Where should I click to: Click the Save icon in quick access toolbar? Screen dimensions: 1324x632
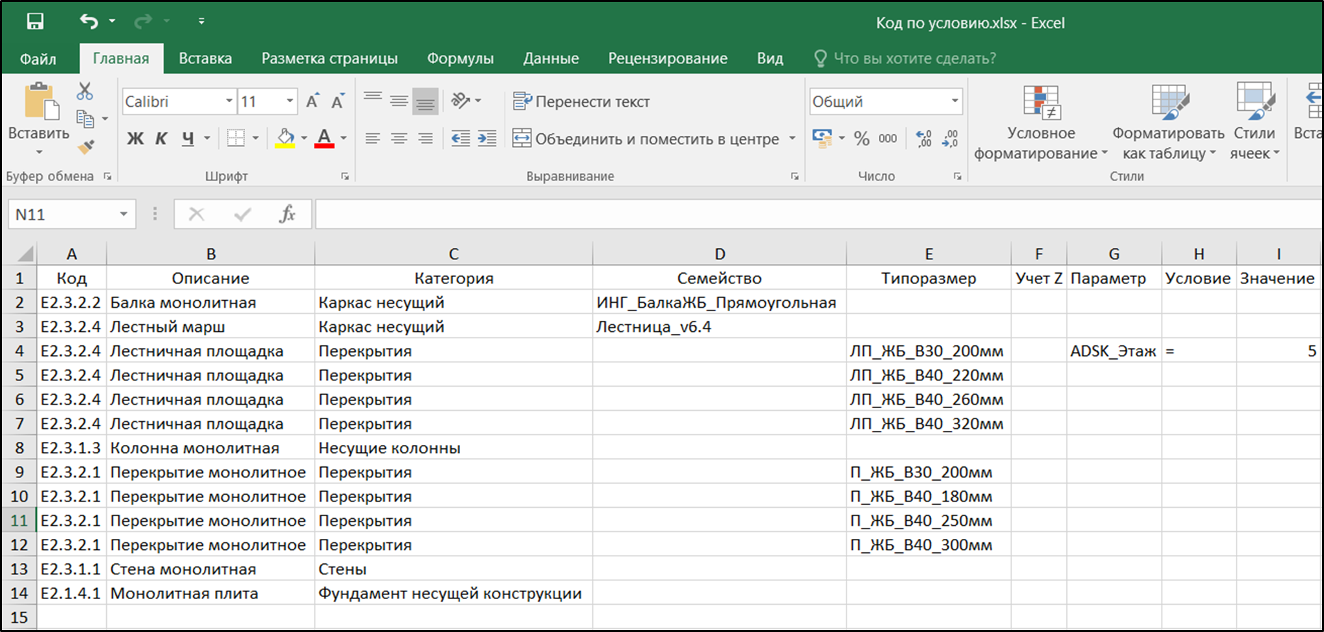click(35, 21)
